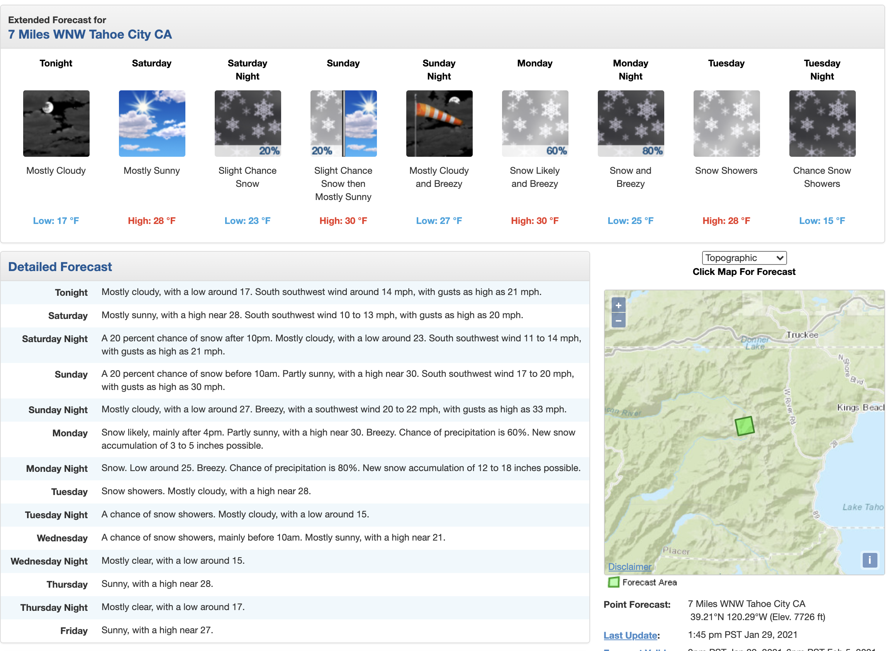Open the map info 'i' button
889x651 pixels.
870,560
